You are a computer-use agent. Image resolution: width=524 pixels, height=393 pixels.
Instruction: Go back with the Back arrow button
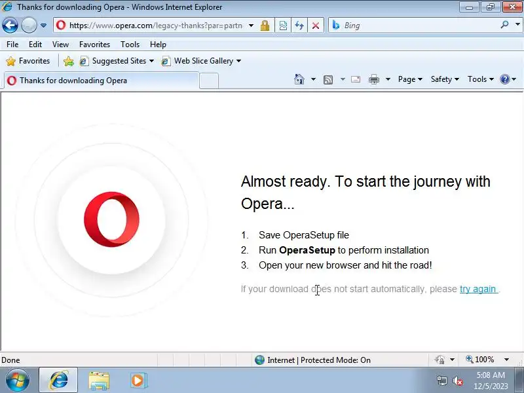click(x=10, y=25)
